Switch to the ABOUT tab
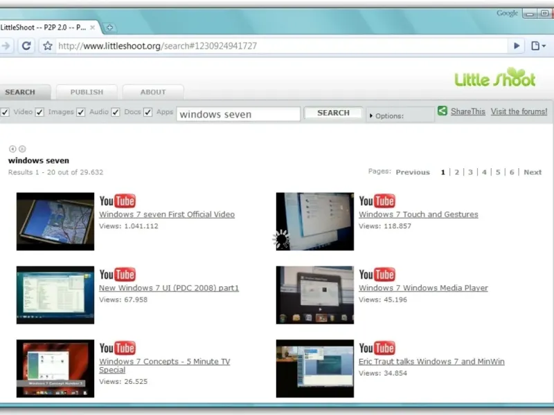This screenshot has height=415, width=554. [153, 92]
